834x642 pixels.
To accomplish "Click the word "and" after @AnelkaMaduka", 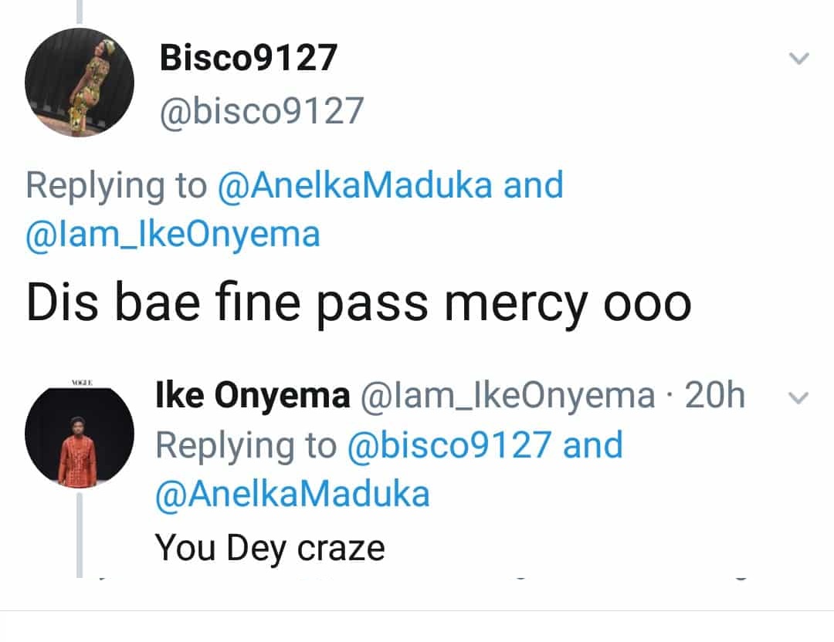I will 533,186.
